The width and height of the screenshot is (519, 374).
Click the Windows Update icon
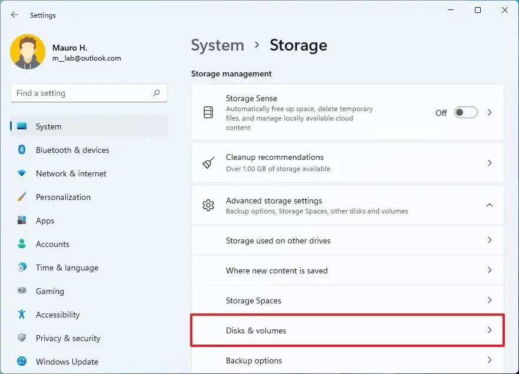tap(22, 362)
